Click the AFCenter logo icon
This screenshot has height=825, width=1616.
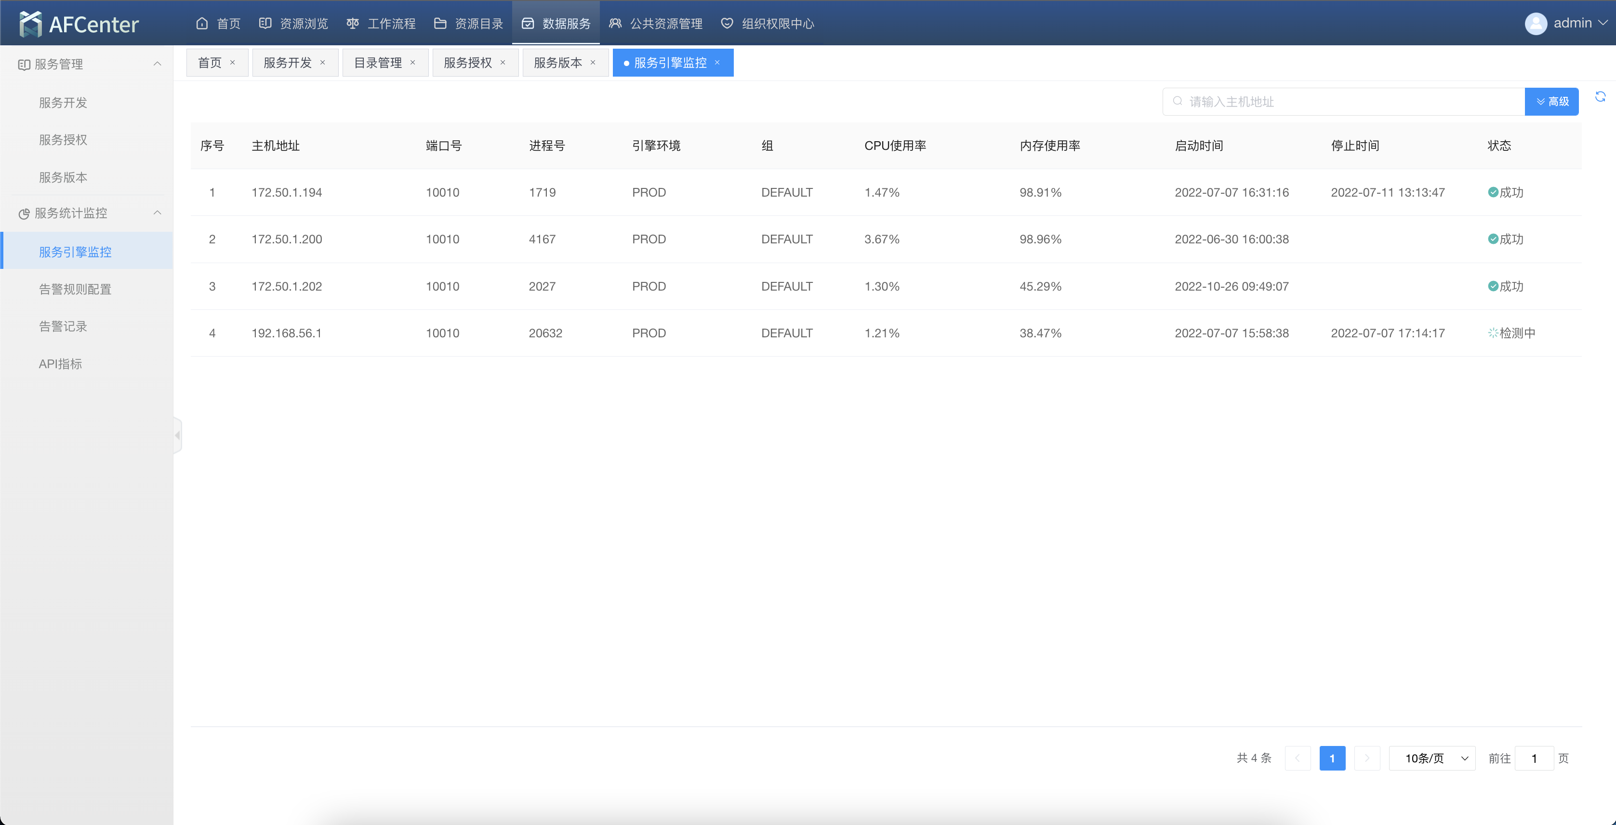click(30, 24)
